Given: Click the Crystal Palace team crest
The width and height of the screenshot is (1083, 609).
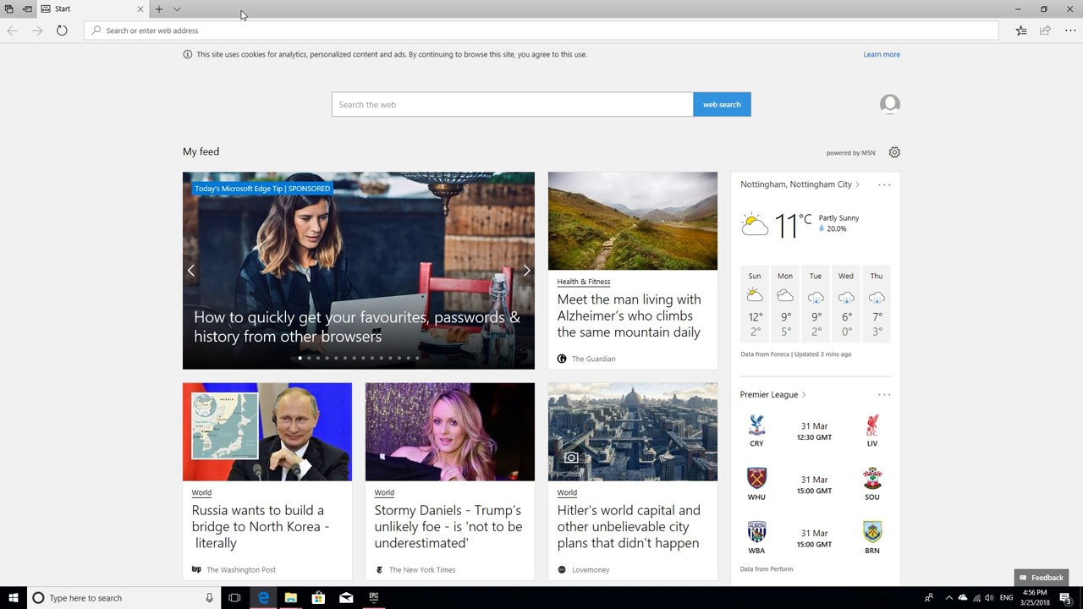Looking at the screenshot, I should click(x=756, y=425).
